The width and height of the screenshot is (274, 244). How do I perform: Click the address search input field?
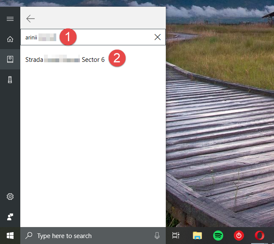[93, 37]
